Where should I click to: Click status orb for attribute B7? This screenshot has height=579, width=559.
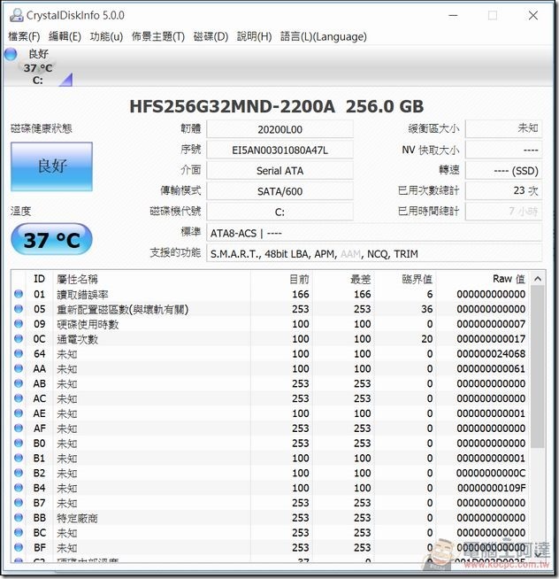tap(19, 503)
